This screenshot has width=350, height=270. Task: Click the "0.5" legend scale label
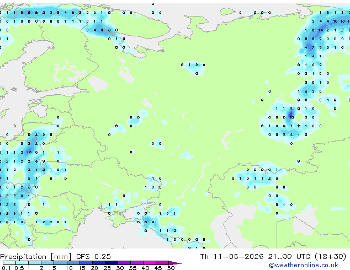tap(19, 268)
